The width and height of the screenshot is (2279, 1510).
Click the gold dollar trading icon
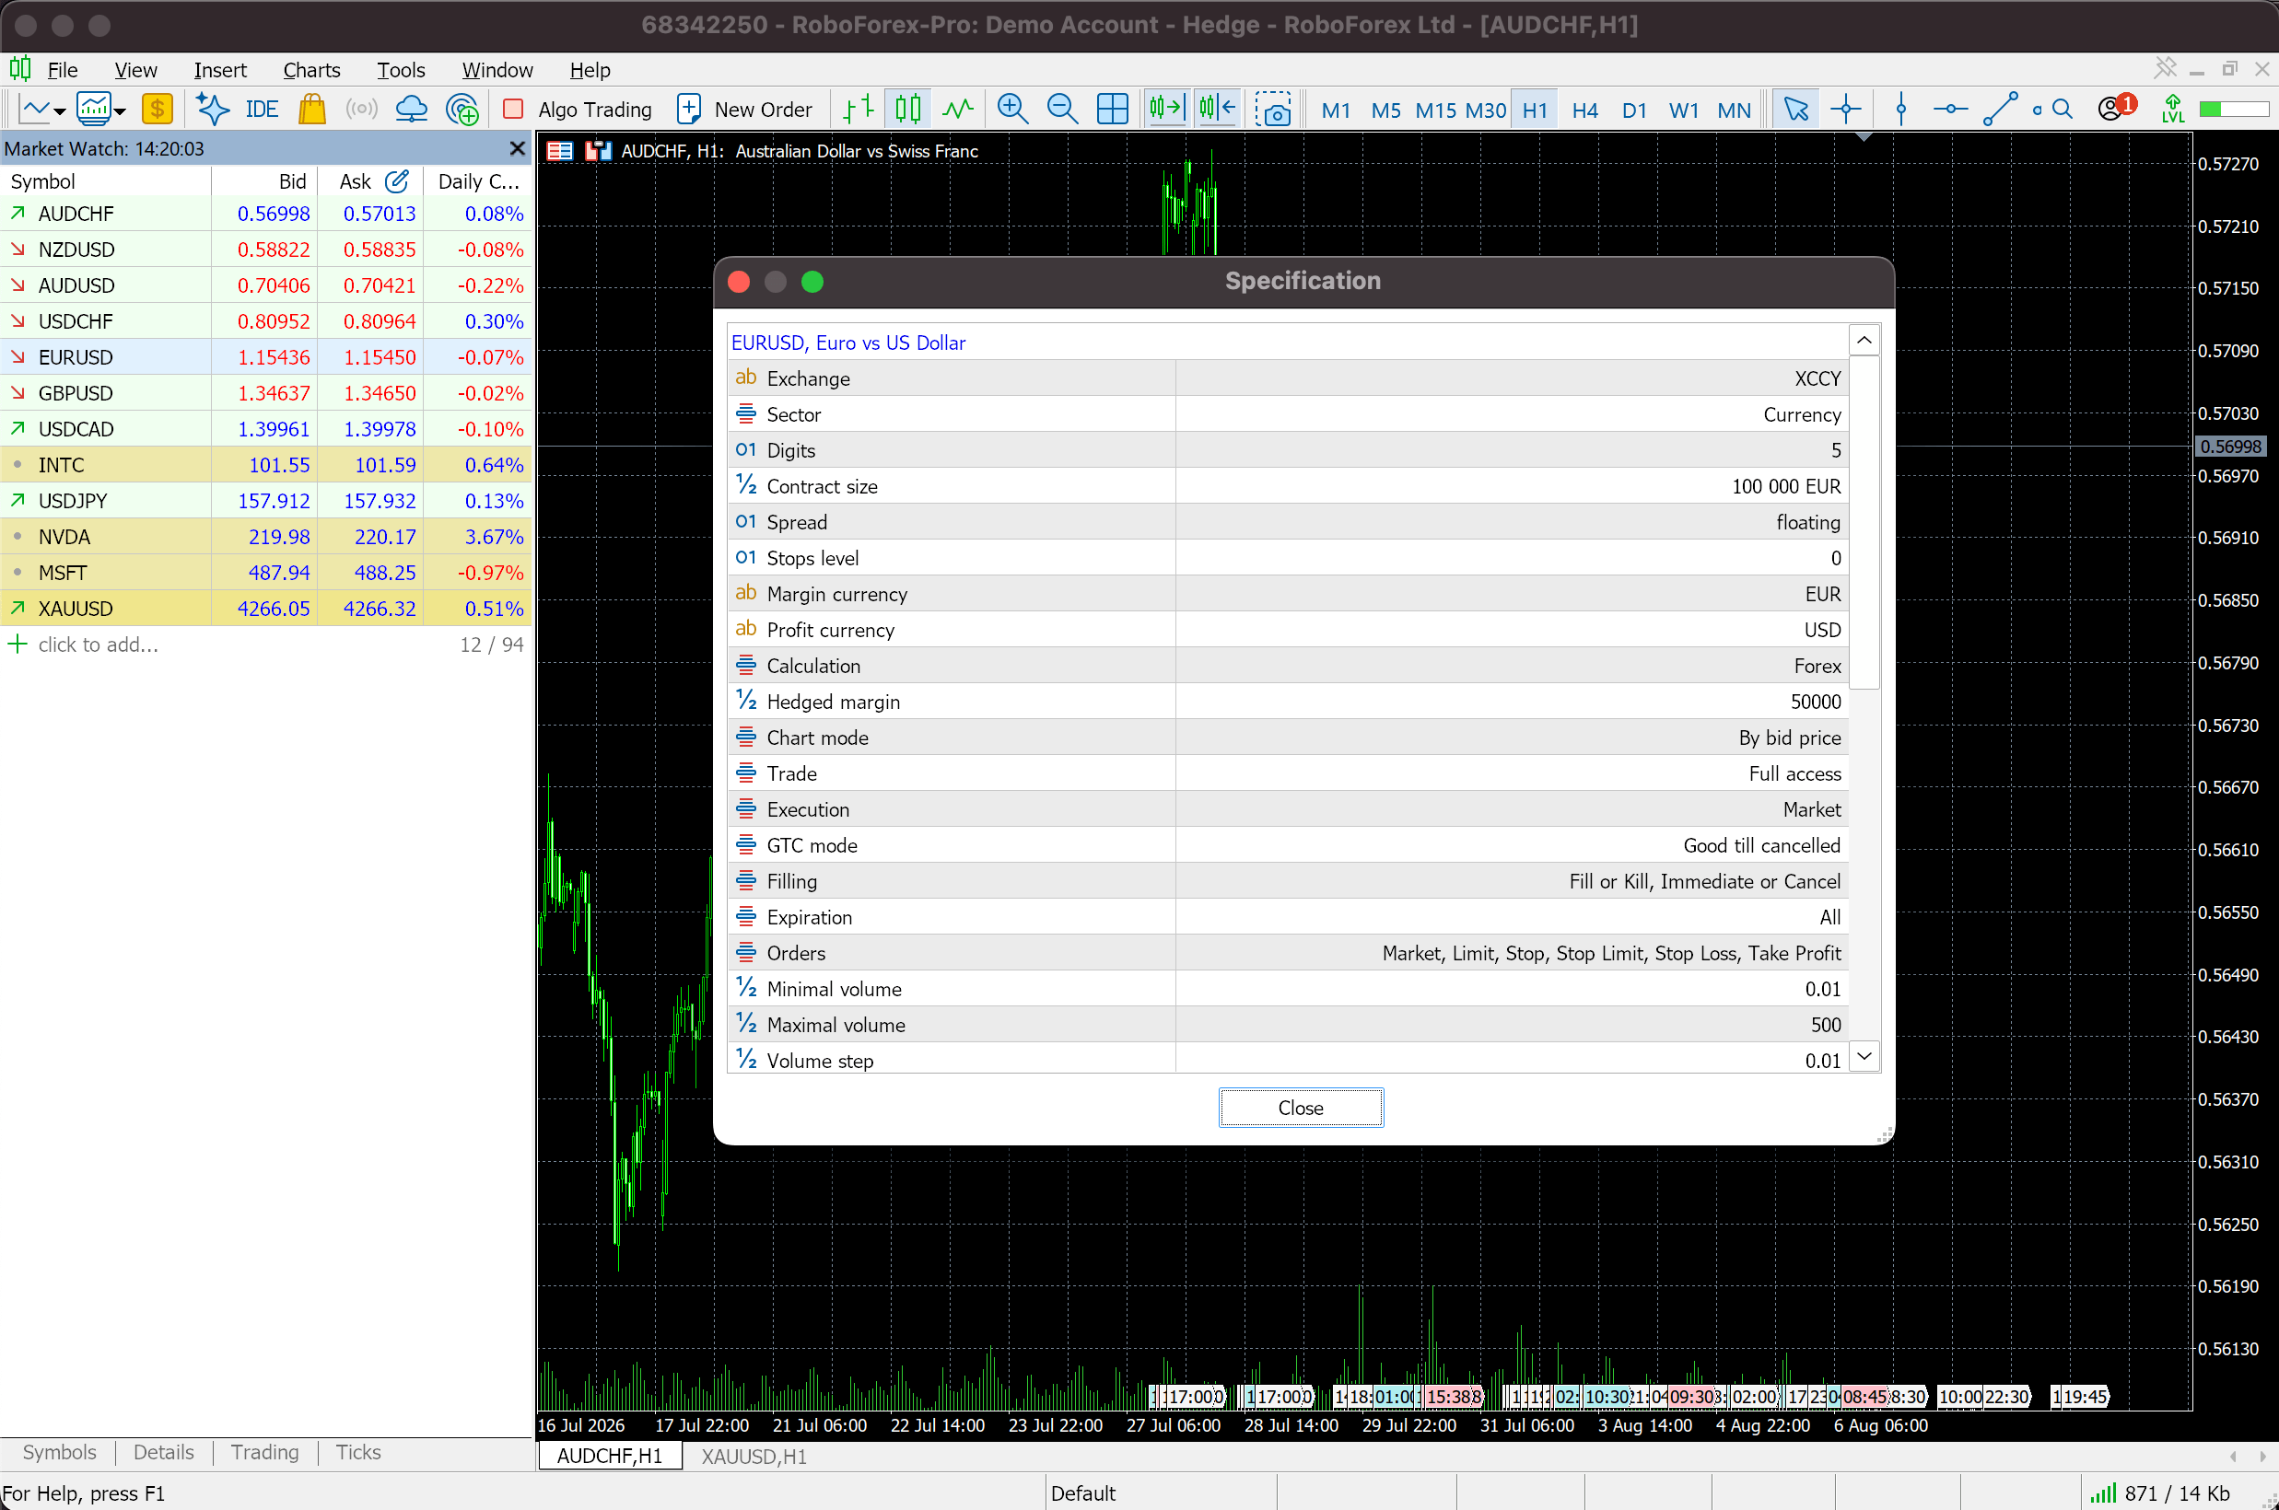point(157,109)
